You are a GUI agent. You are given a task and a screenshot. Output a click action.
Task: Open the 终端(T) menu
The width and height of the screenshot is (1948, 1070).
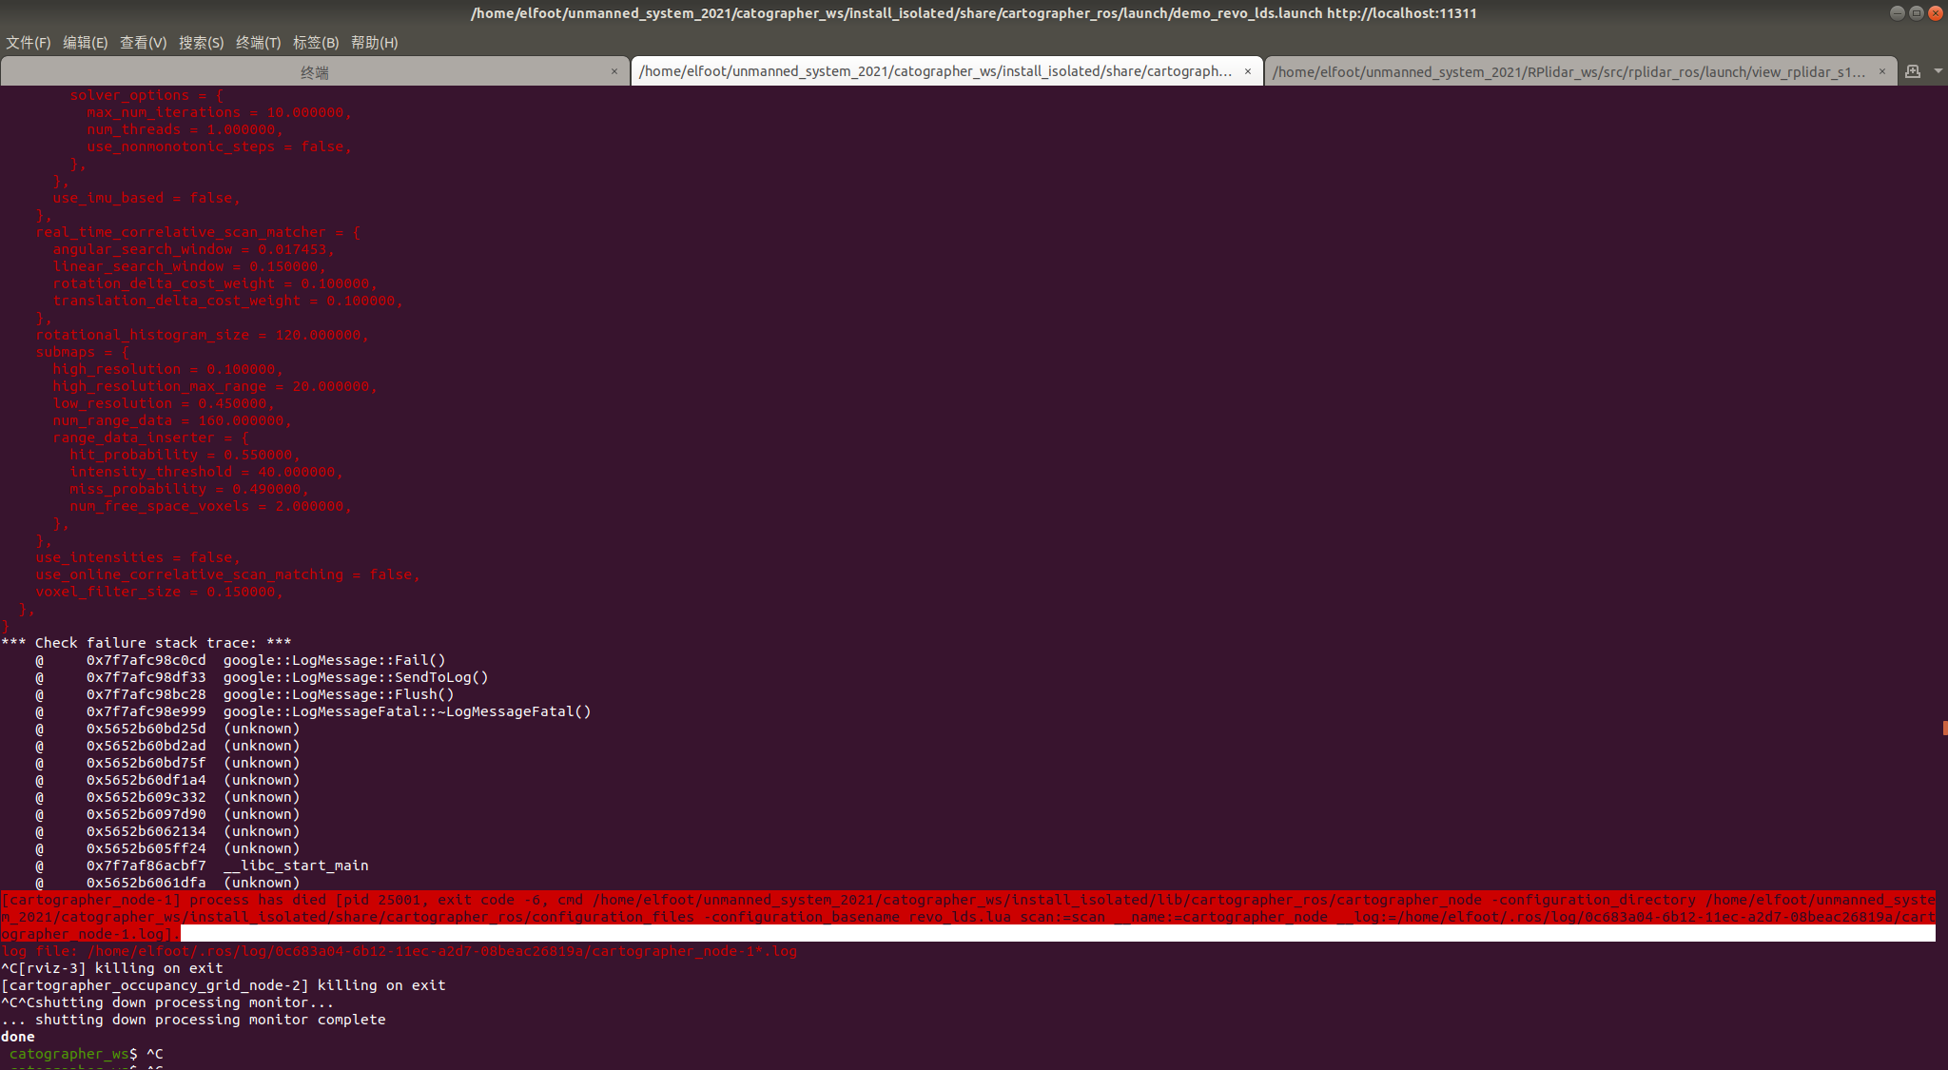258,43
